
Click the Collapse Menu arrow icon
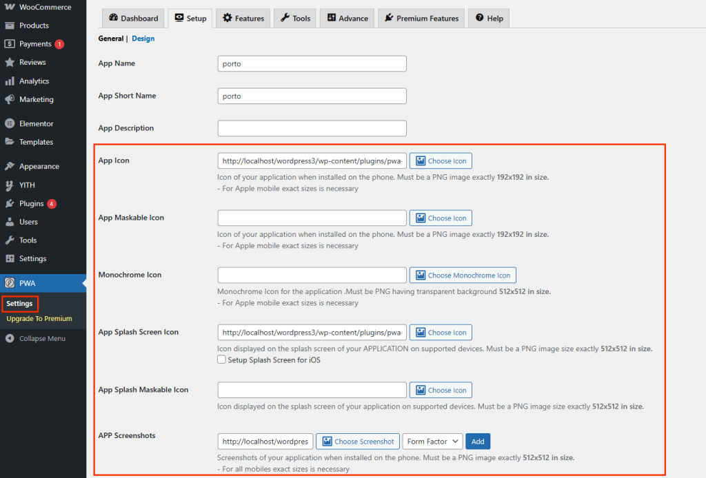point(10,338)
